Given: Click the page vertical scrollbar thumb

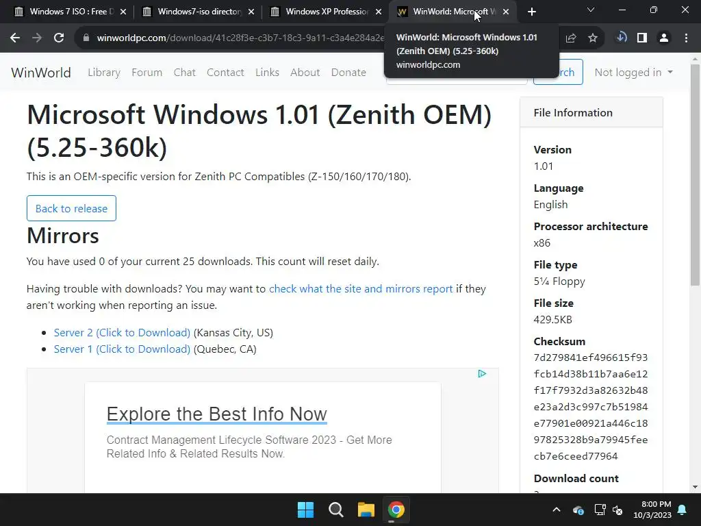Looking at the screenshot, I should tap(695, 175).
